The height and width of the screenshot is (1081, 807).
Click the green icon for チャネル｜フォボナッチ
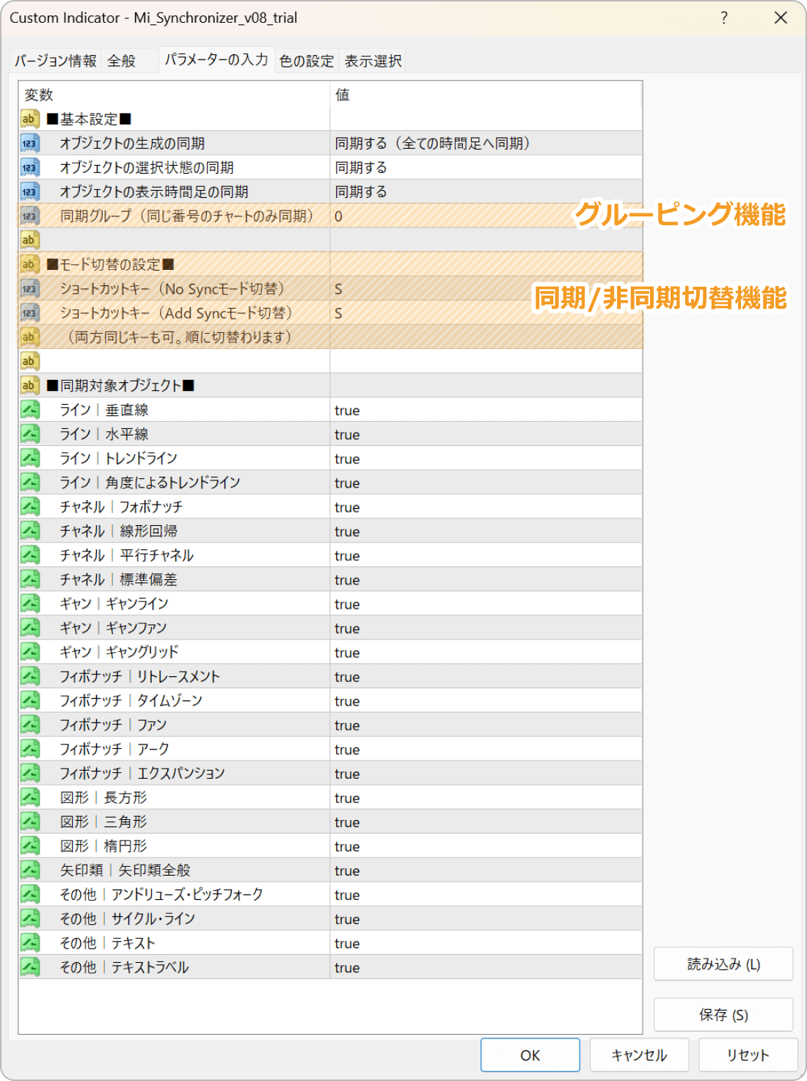pos(29,506)
